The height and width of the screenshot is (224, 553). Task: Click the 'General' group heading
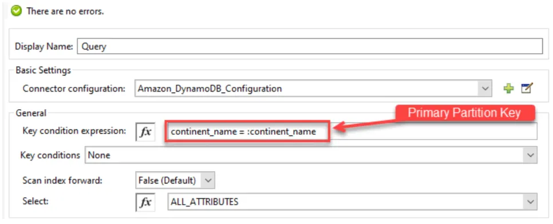point(31,113)
